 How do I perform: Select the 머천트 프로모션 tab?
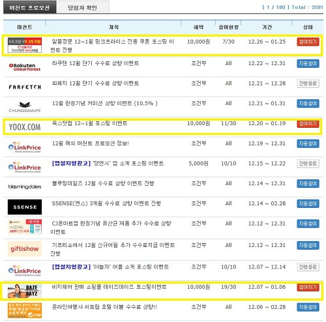[30, 8]
